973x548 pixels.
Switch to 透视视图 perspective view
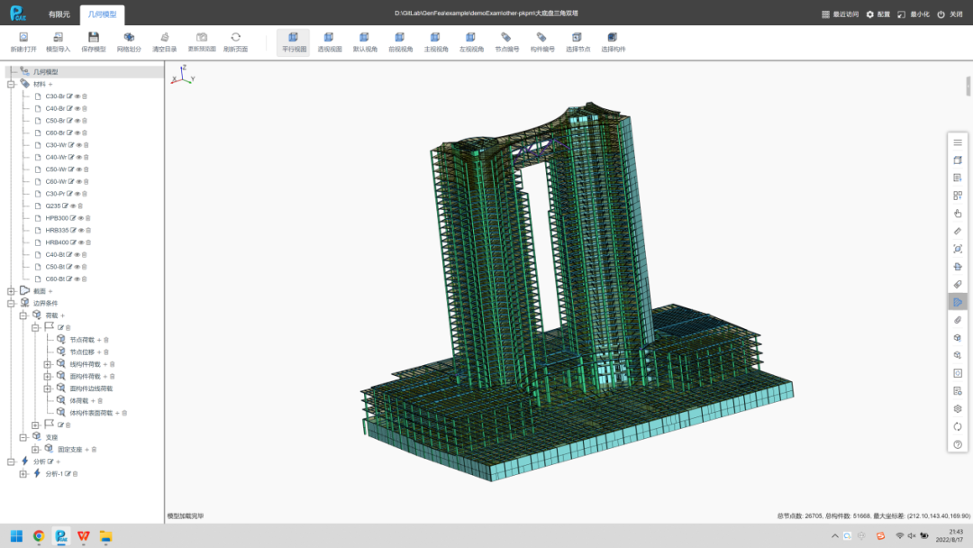coord(329,38)
